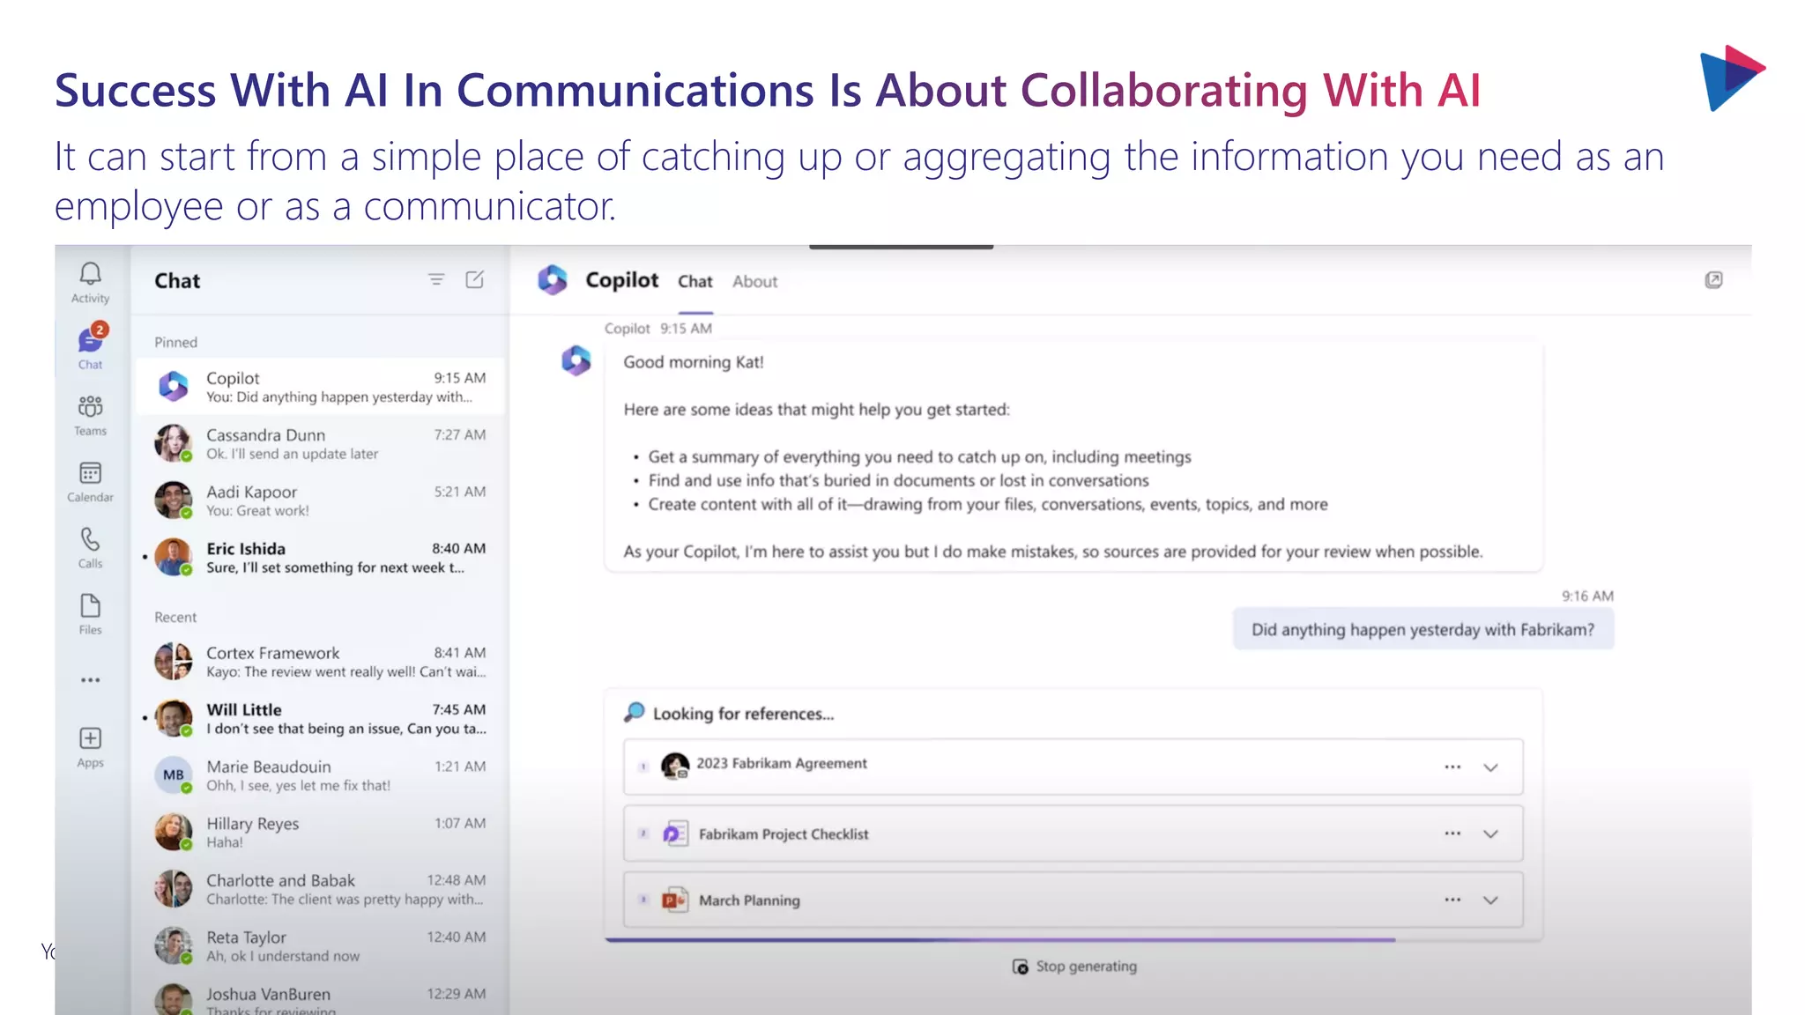Click the Stop generating icon
The width and height of the screenshot is (1805, 1015).
point(1021,967)
